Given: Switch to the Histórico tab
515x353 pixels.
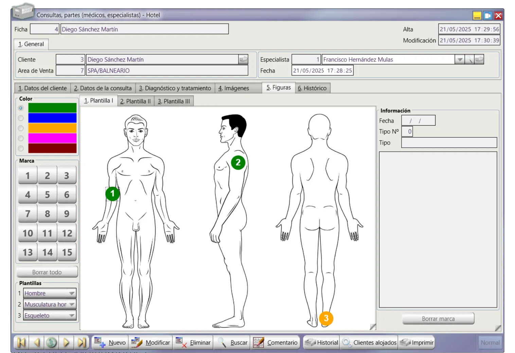Looking at the screenshot, I should click(x=312, y=88).
